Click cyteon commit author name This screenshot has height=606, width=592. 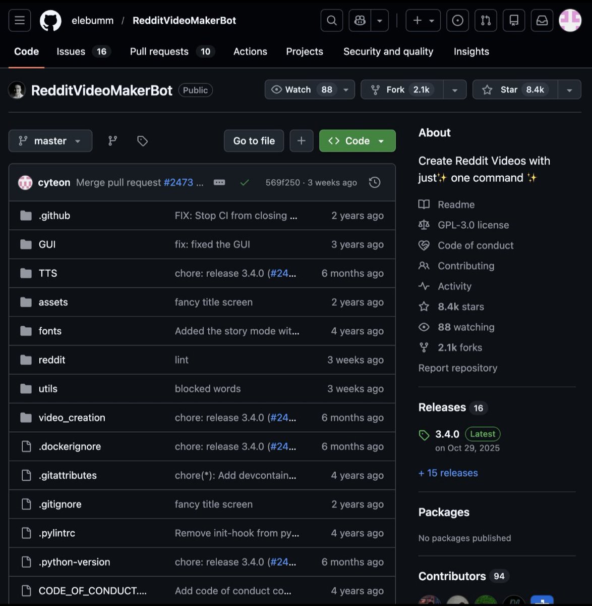[x=54, y=182]
